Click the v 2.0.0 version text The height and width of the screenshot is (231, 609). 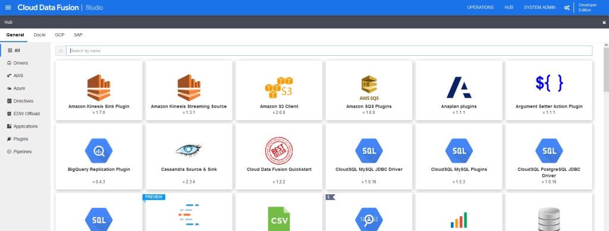click(x=279, y=112)
